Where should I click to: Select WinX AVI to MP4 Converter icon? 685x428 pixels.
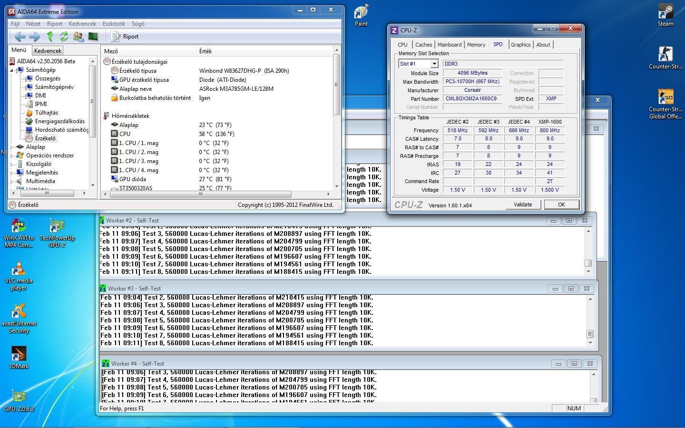[x=19, y=233]
